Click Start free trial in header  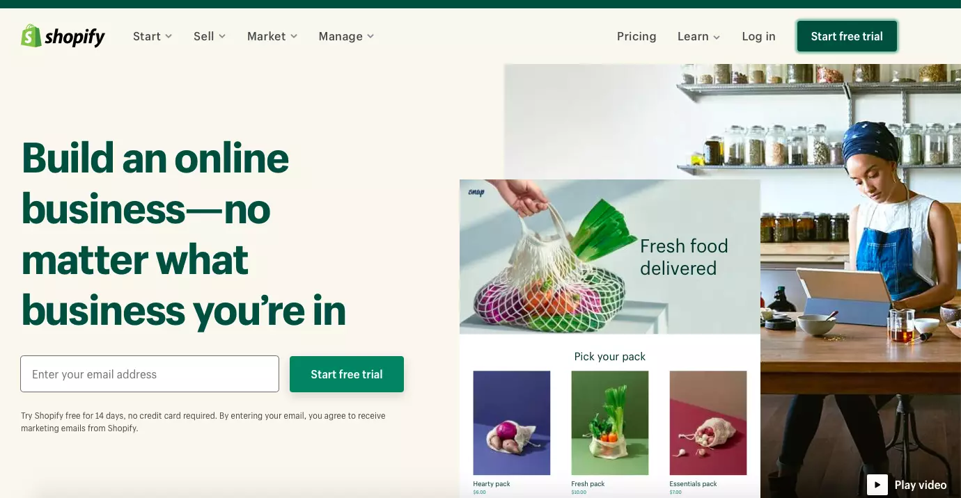[847, 36]
